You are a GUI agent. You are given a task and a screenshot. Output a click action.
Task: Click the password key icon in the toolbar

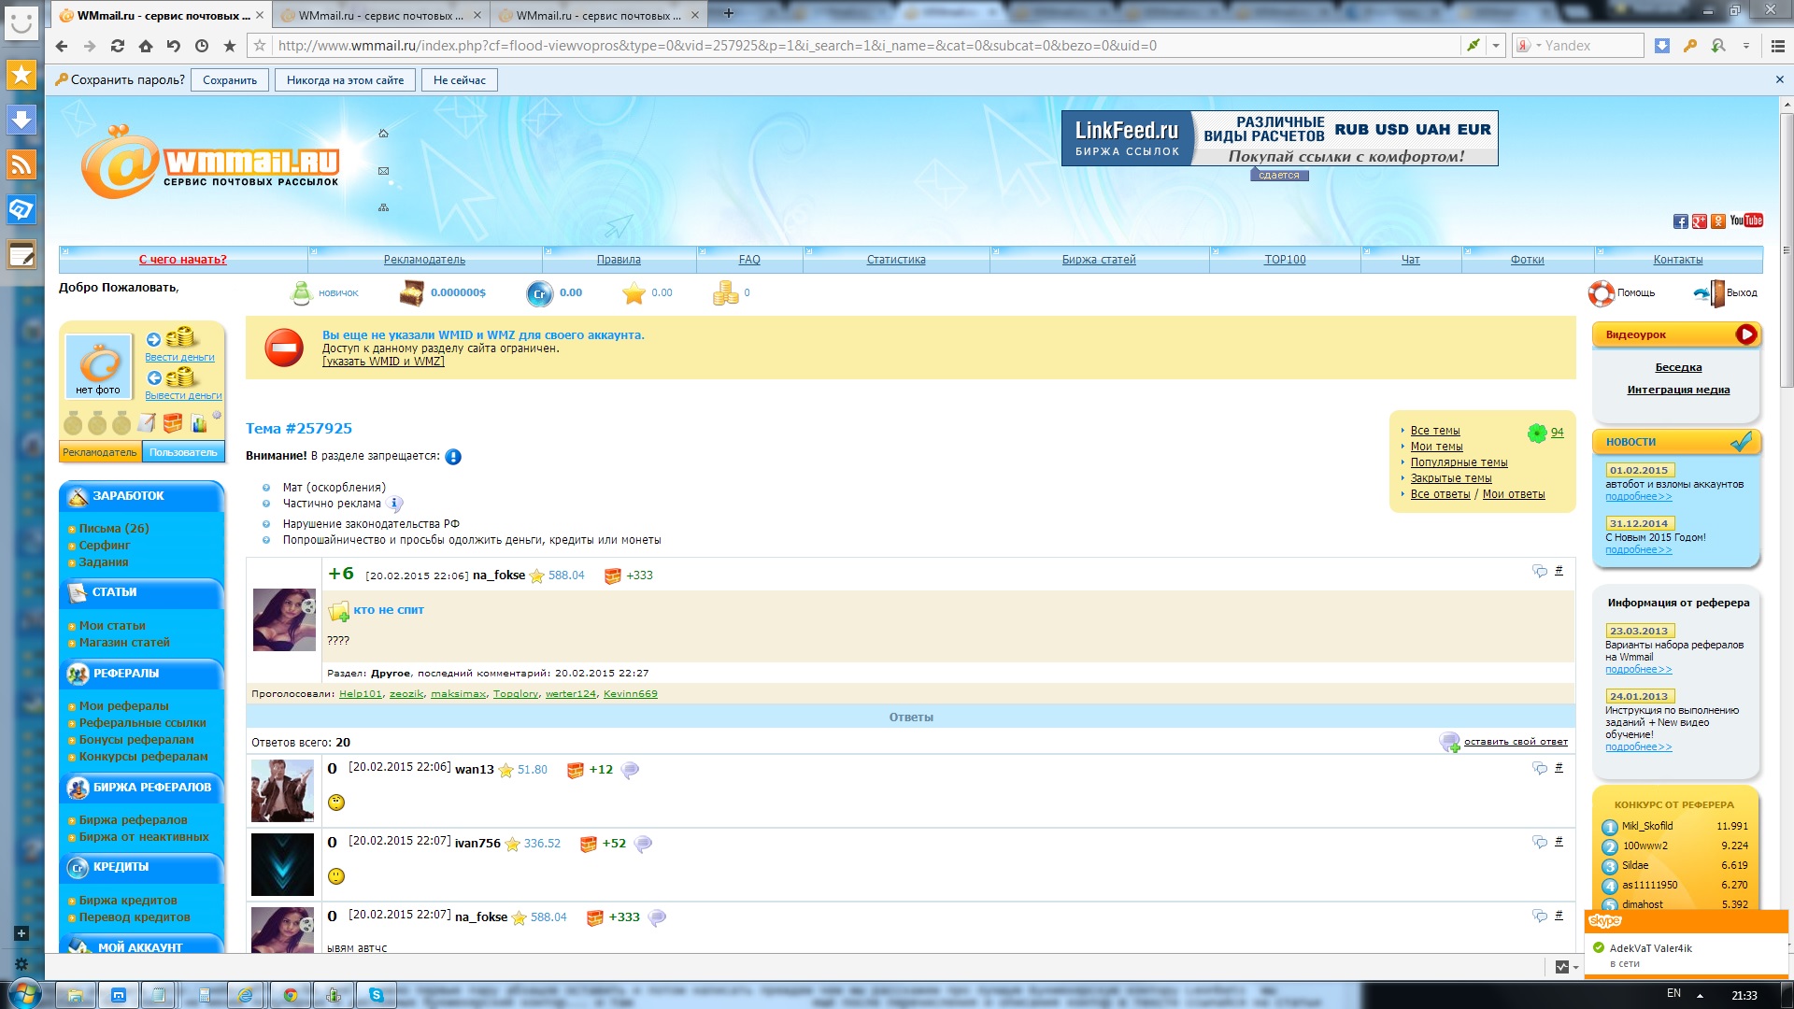1689,46
